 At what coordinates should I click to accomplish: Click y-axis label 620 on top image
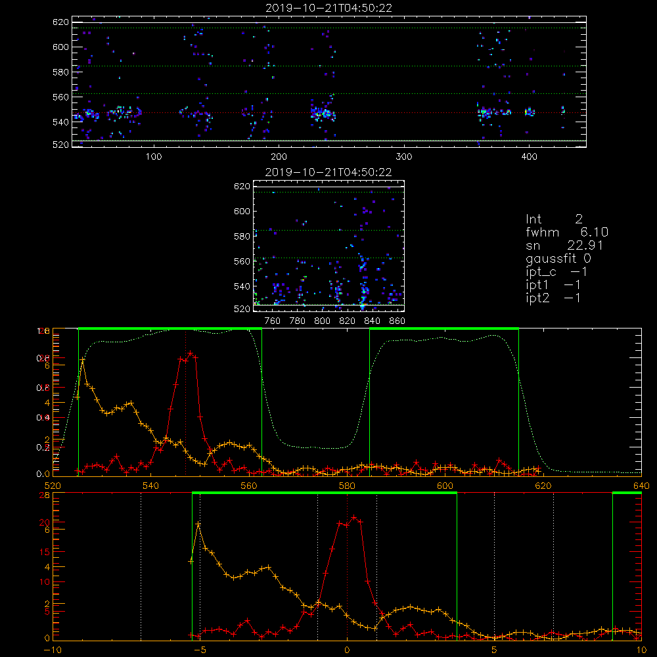tap(60, 22)
